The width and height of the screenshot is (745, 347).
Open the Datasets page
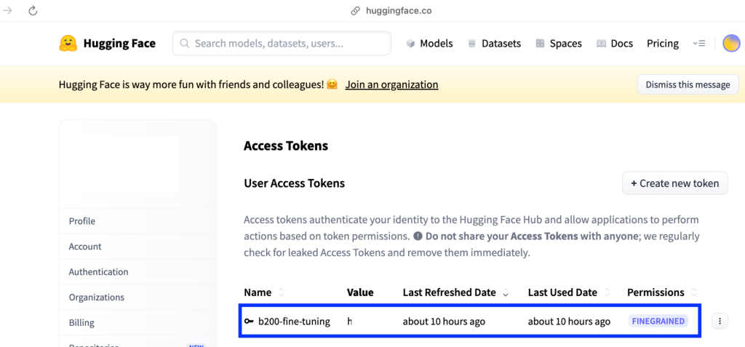pyautogui.click(x=494, y=43)
